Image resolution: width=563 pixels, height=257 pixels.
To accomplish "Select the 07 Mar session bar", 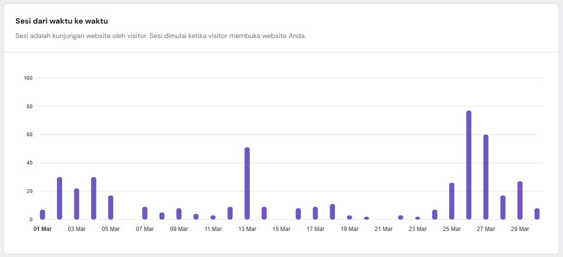I will coord(145,213).
